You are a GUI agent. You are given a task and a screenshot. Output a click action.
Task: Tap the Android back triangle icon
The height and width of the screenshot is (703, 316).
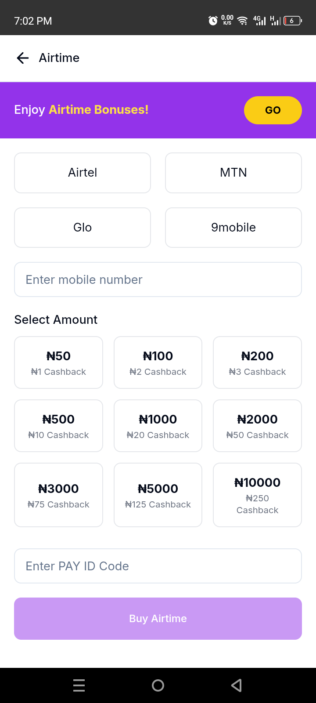[237, 685]
